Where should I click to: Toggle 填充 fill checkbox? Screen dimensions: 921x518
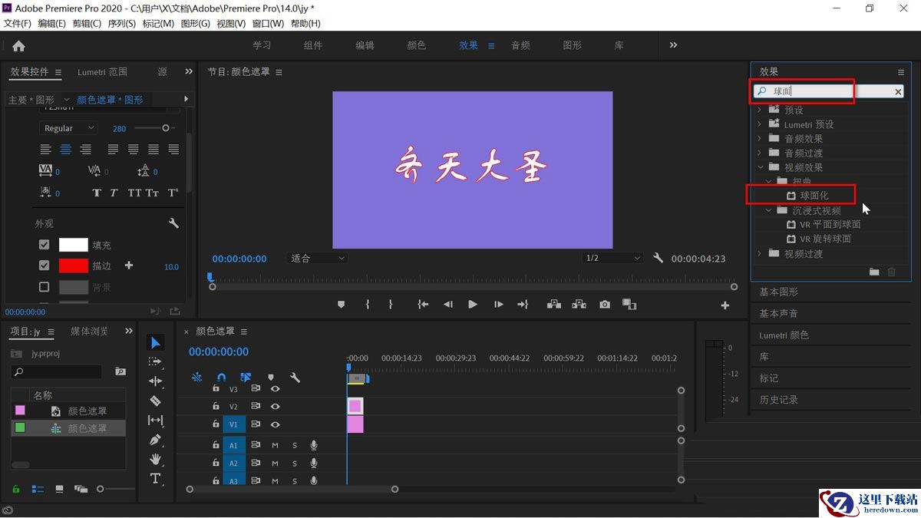point(44,245)
